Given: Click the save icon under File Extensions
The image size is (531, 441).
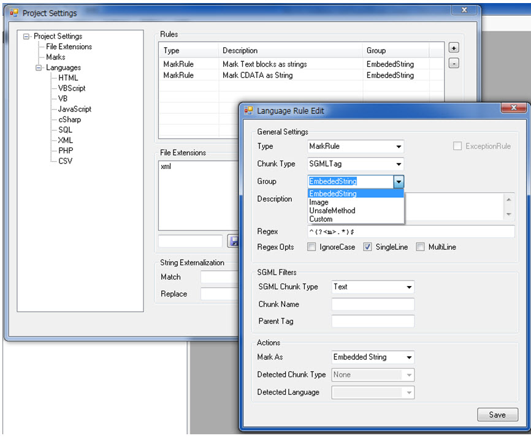Looking at the screenshot, I should pyautogui.click(x=233, y=241).
